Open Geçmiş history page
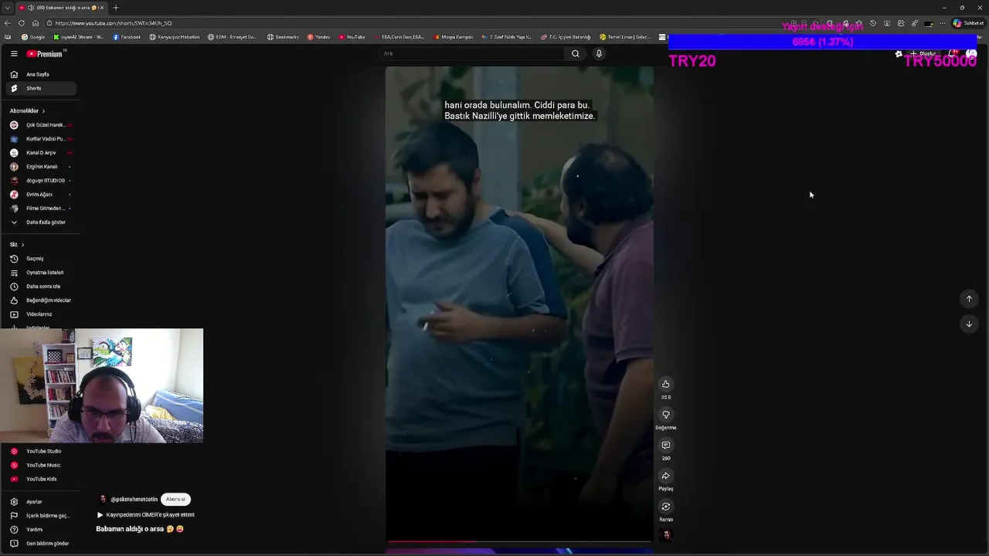The height and width of the screenshot is (556, 989). pos(40,259)
